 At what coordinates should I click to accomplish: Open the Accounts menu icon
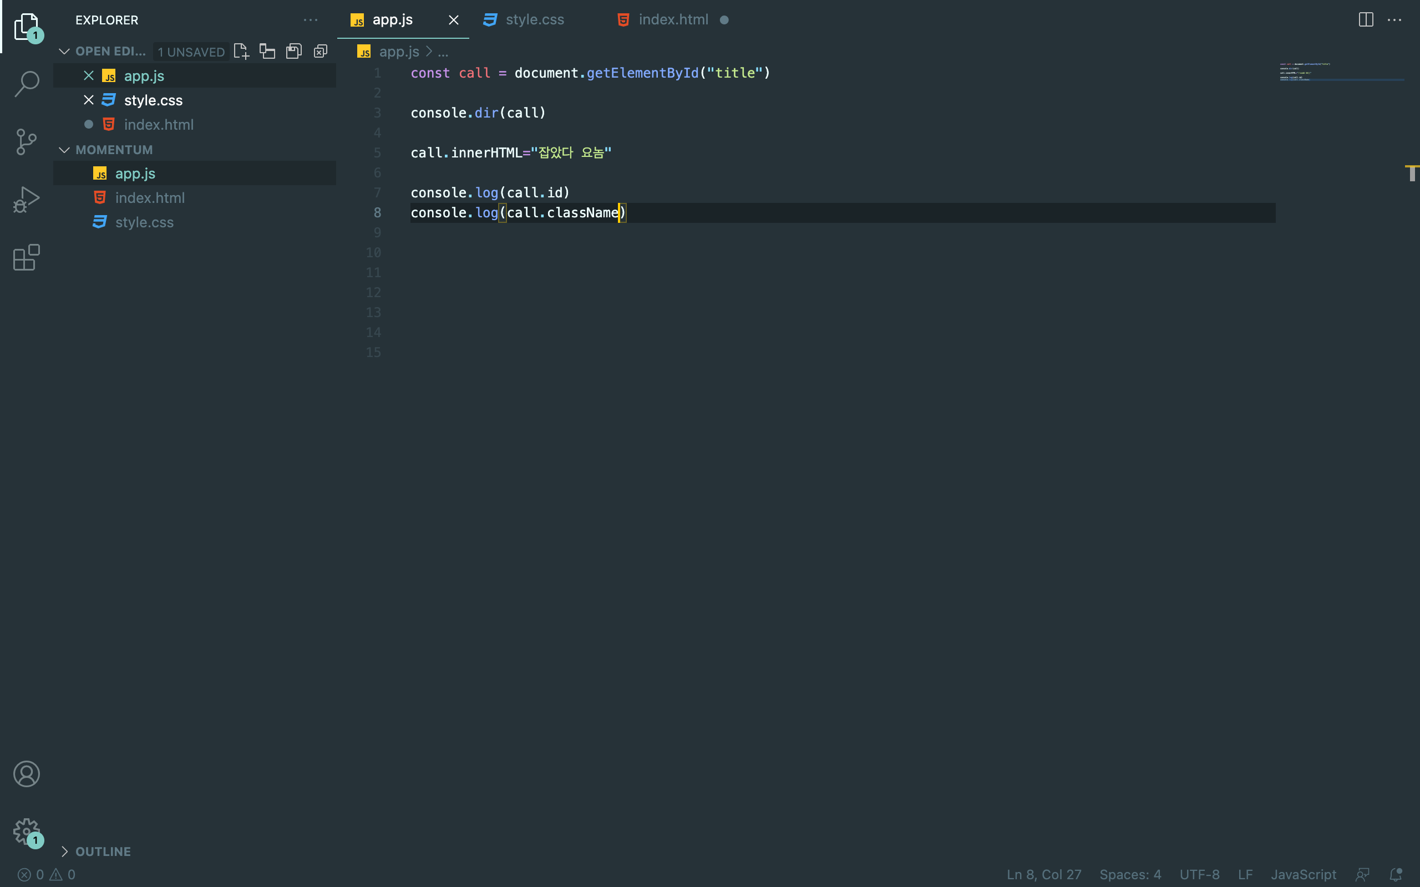click(27, 774)
